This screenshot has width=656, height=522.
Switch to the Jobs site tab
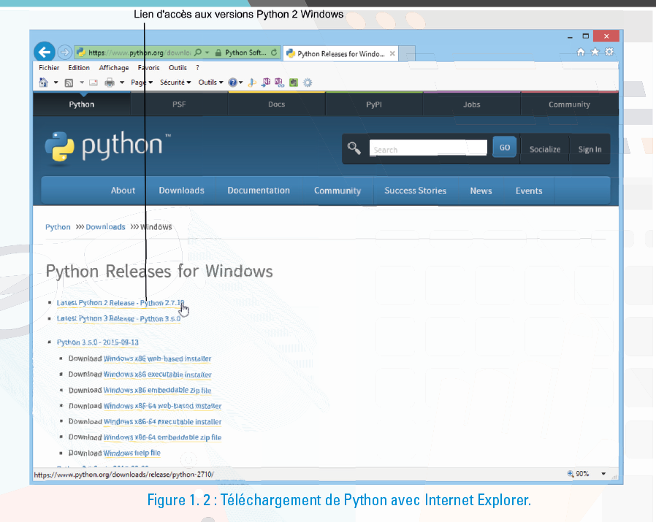(471, 104)
